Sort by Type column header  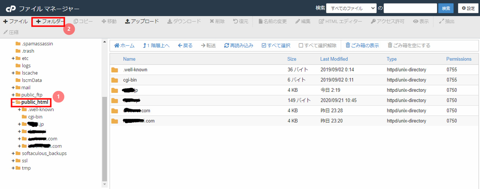pos(392,59)
